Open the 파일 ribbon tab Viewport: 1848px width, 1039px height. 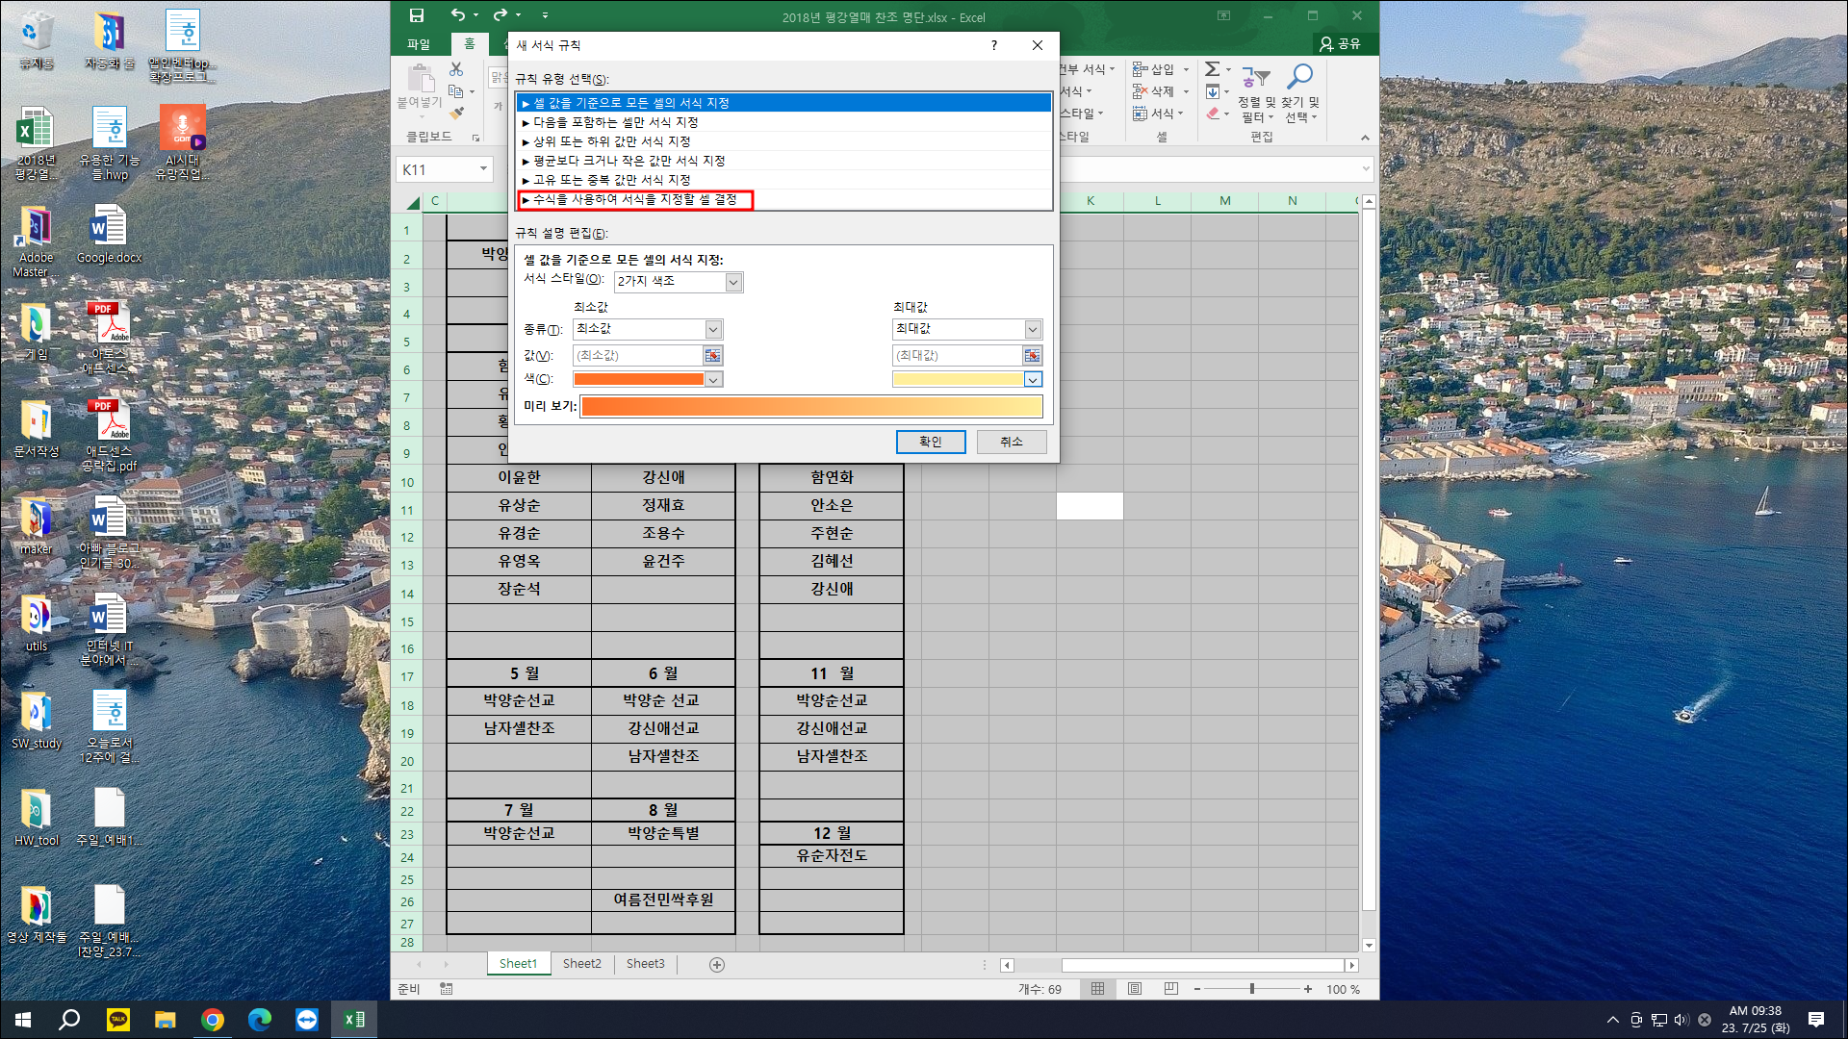418,44
